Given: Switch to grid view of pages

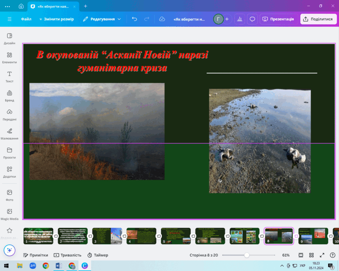Looking at the screenshot, I should tap(311, 255).
